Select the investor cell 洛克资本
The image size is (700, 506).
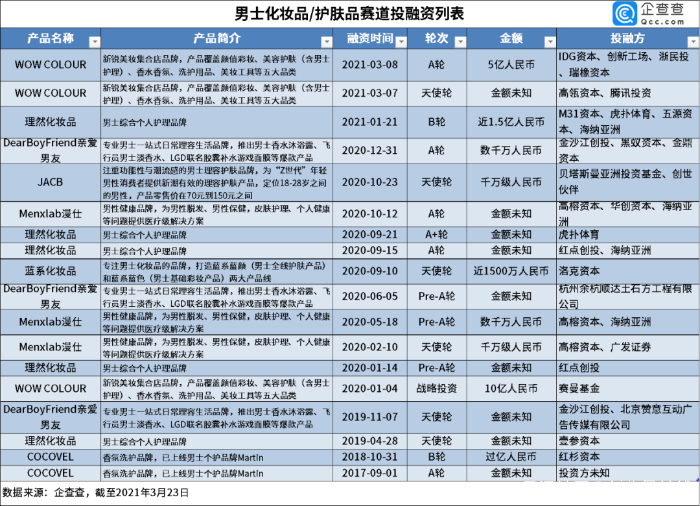coord(627,271)
